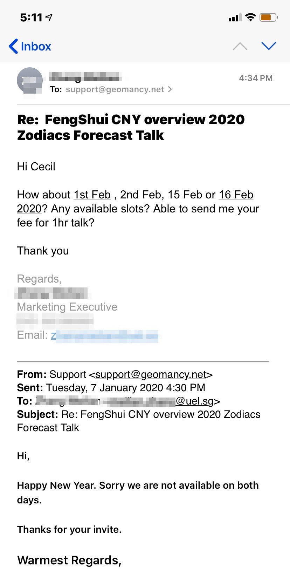Tap the 16 Feb 2020 date link

[236, 195]
